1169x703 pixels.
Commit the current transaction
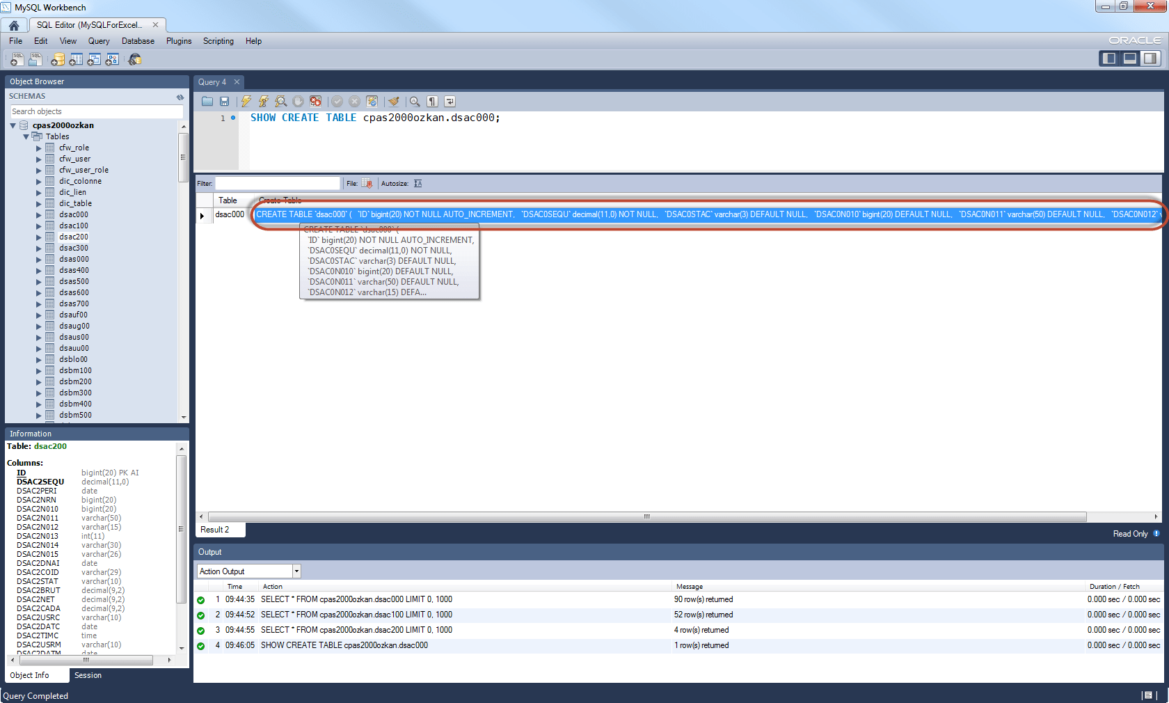coord(337,102)
